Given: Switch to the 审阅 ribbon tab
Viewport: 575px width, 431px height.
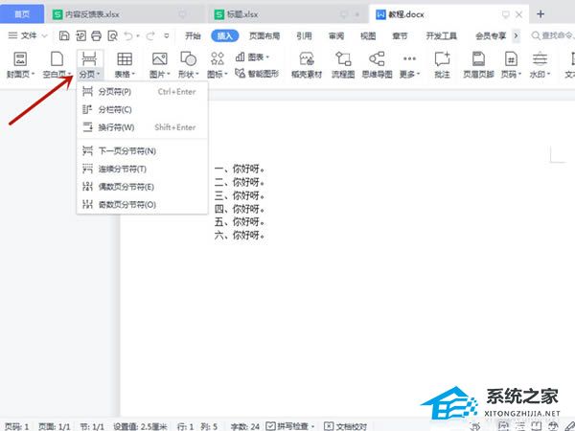Looking at the screenshot, I should 336,36.
